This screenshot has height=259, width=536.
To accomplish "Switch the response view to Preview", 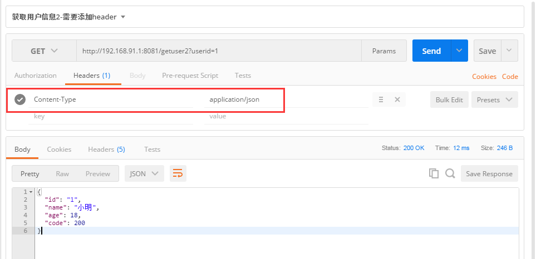I will tap(98, 173).
